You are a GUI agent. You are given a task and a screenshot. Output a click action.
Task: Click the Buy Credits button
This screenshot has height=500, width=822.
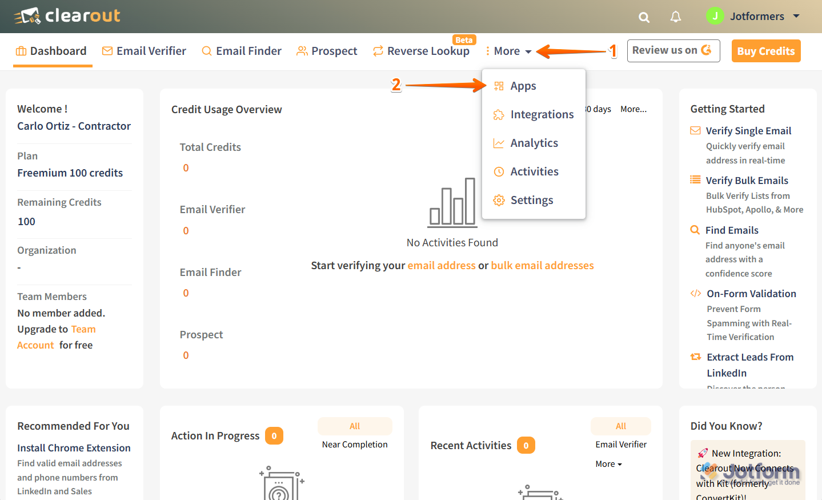[x=766, y=51]
